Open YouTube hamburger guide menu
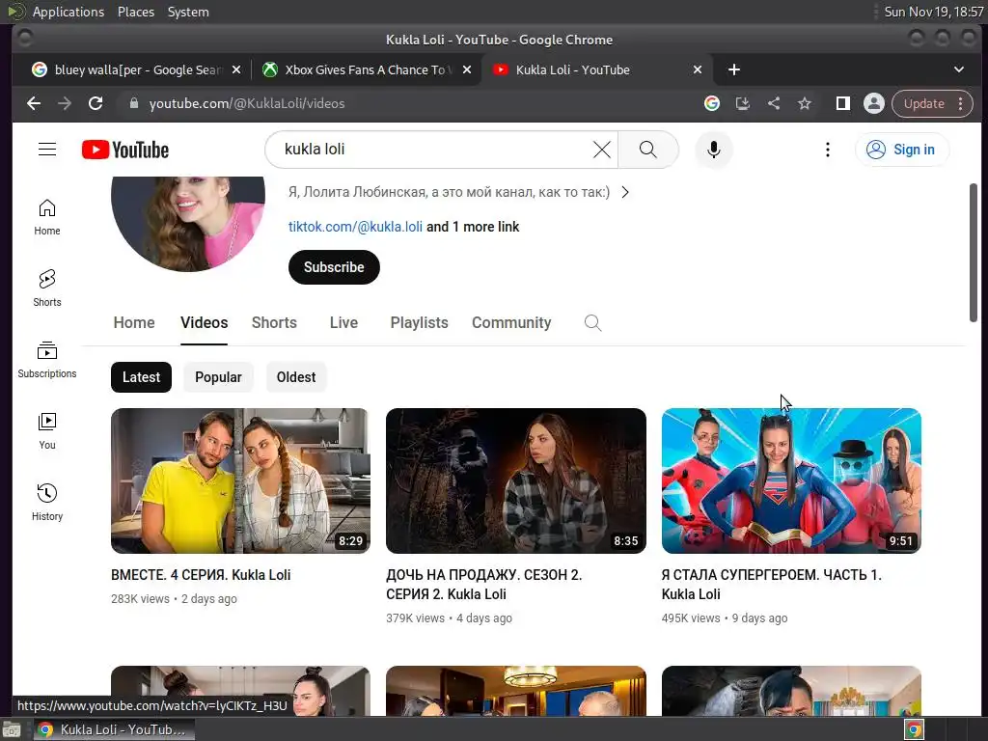This screenshot has width=988, height=741. (x=47, y=150)
